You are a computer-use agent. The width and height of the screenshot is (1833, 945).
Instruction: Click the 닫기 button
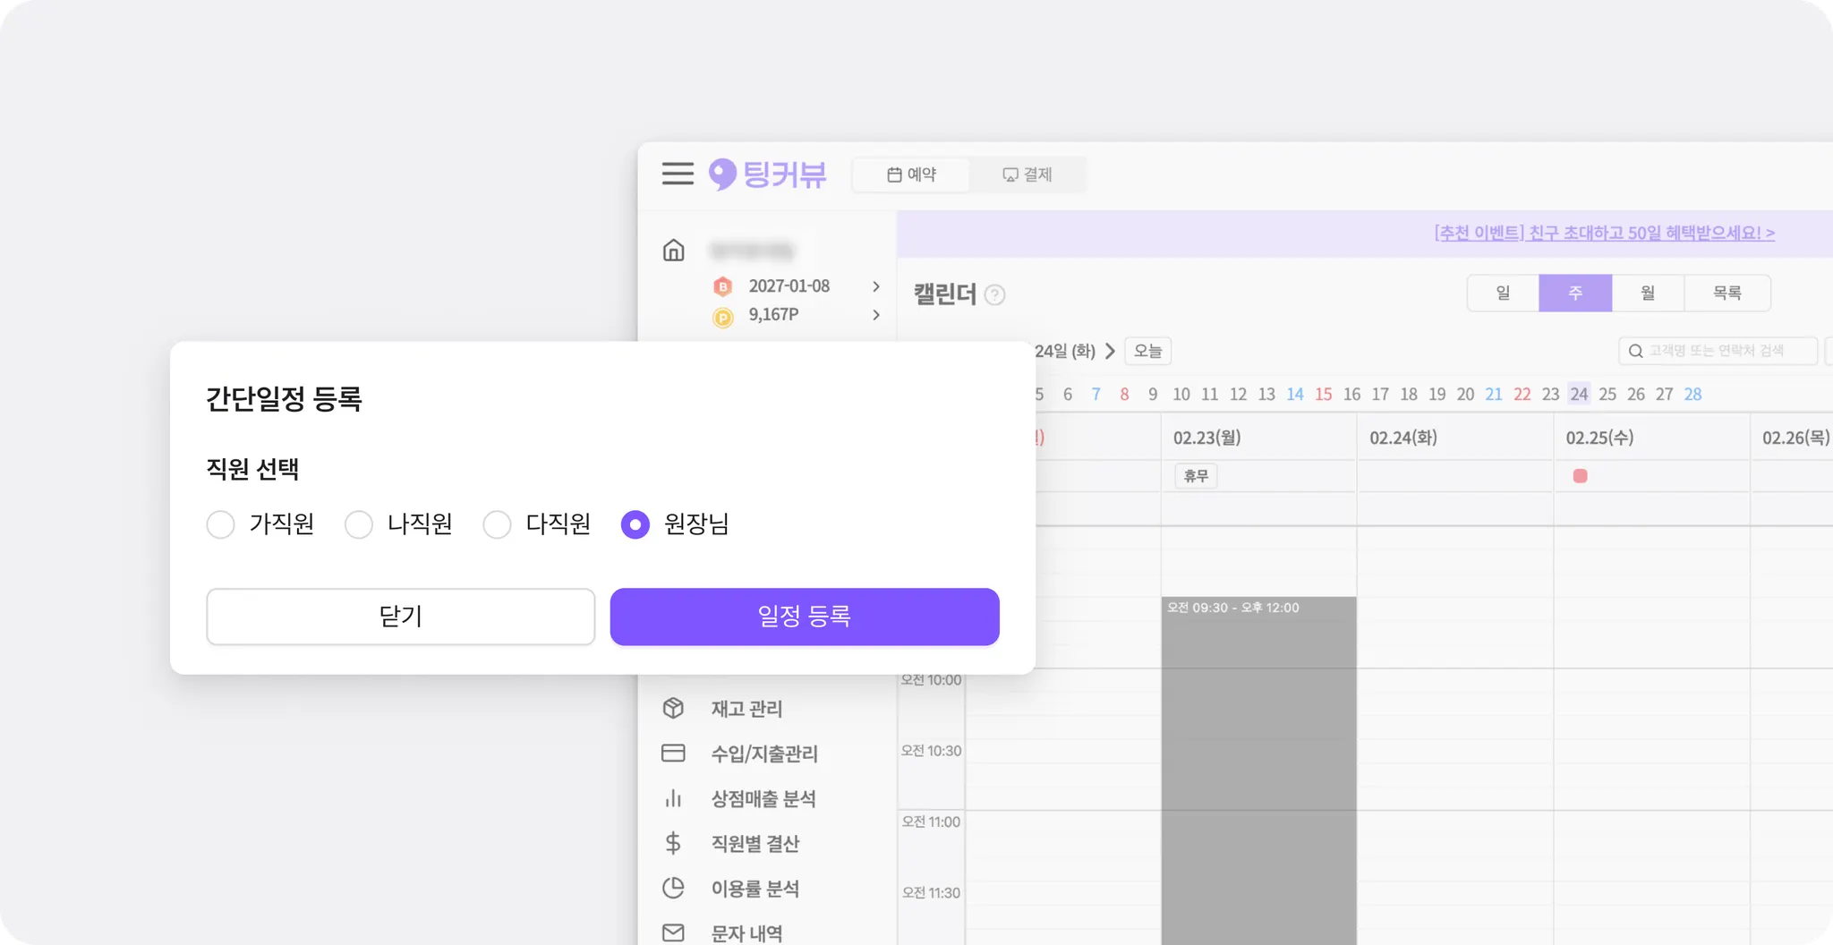click(400, 617)
